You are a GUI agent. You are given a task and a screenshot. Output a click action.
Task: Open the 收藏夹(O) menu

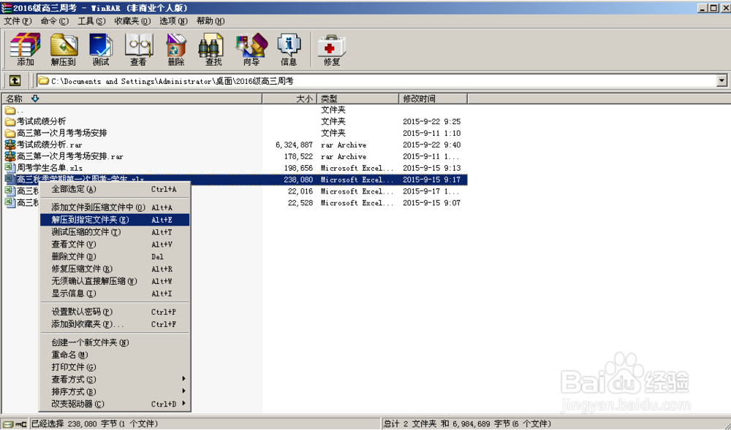coord(132,21)
